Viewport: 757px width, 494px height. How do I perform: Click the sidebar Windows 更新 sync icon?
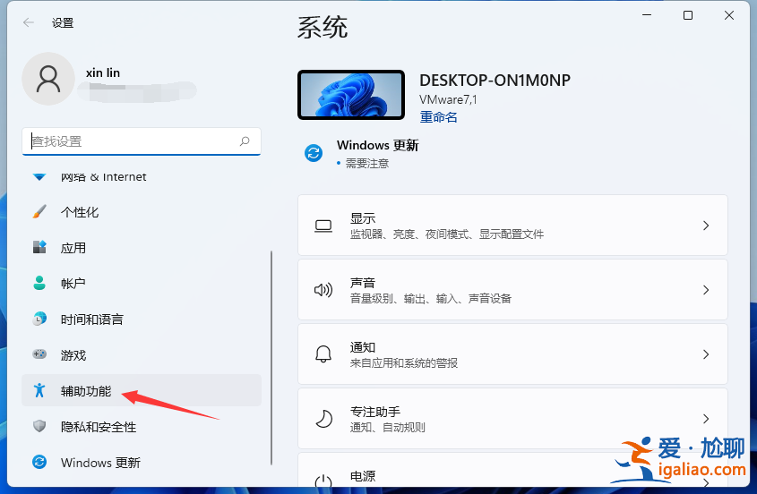[39, 462]
